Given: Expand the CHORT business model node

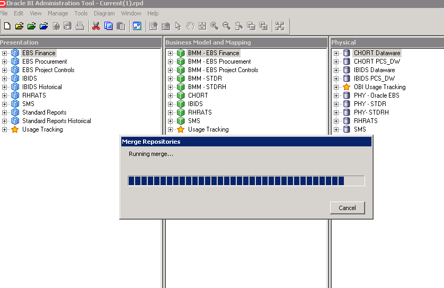Looking at the screenshot, I should [170, 95].
